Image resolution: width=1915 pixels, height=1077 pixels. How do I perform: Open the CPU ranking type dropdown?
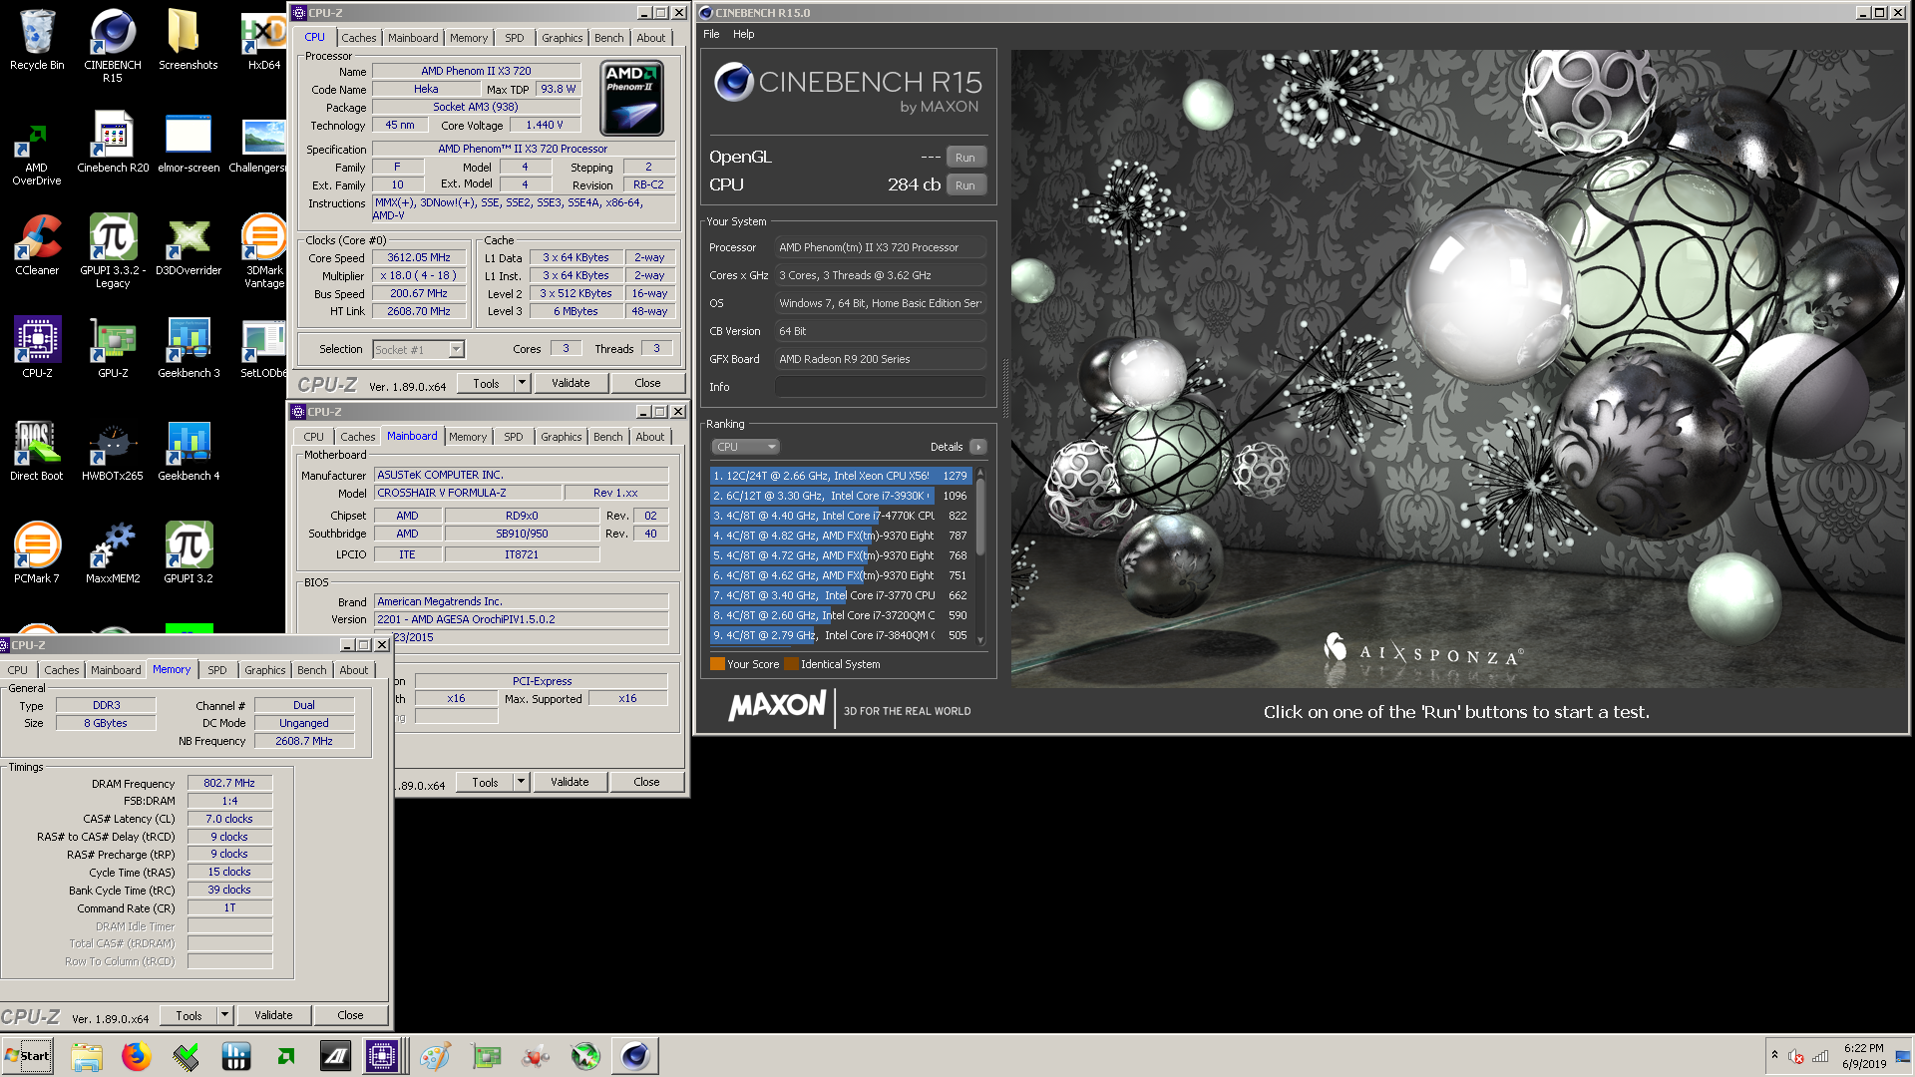tap(745, 447)
